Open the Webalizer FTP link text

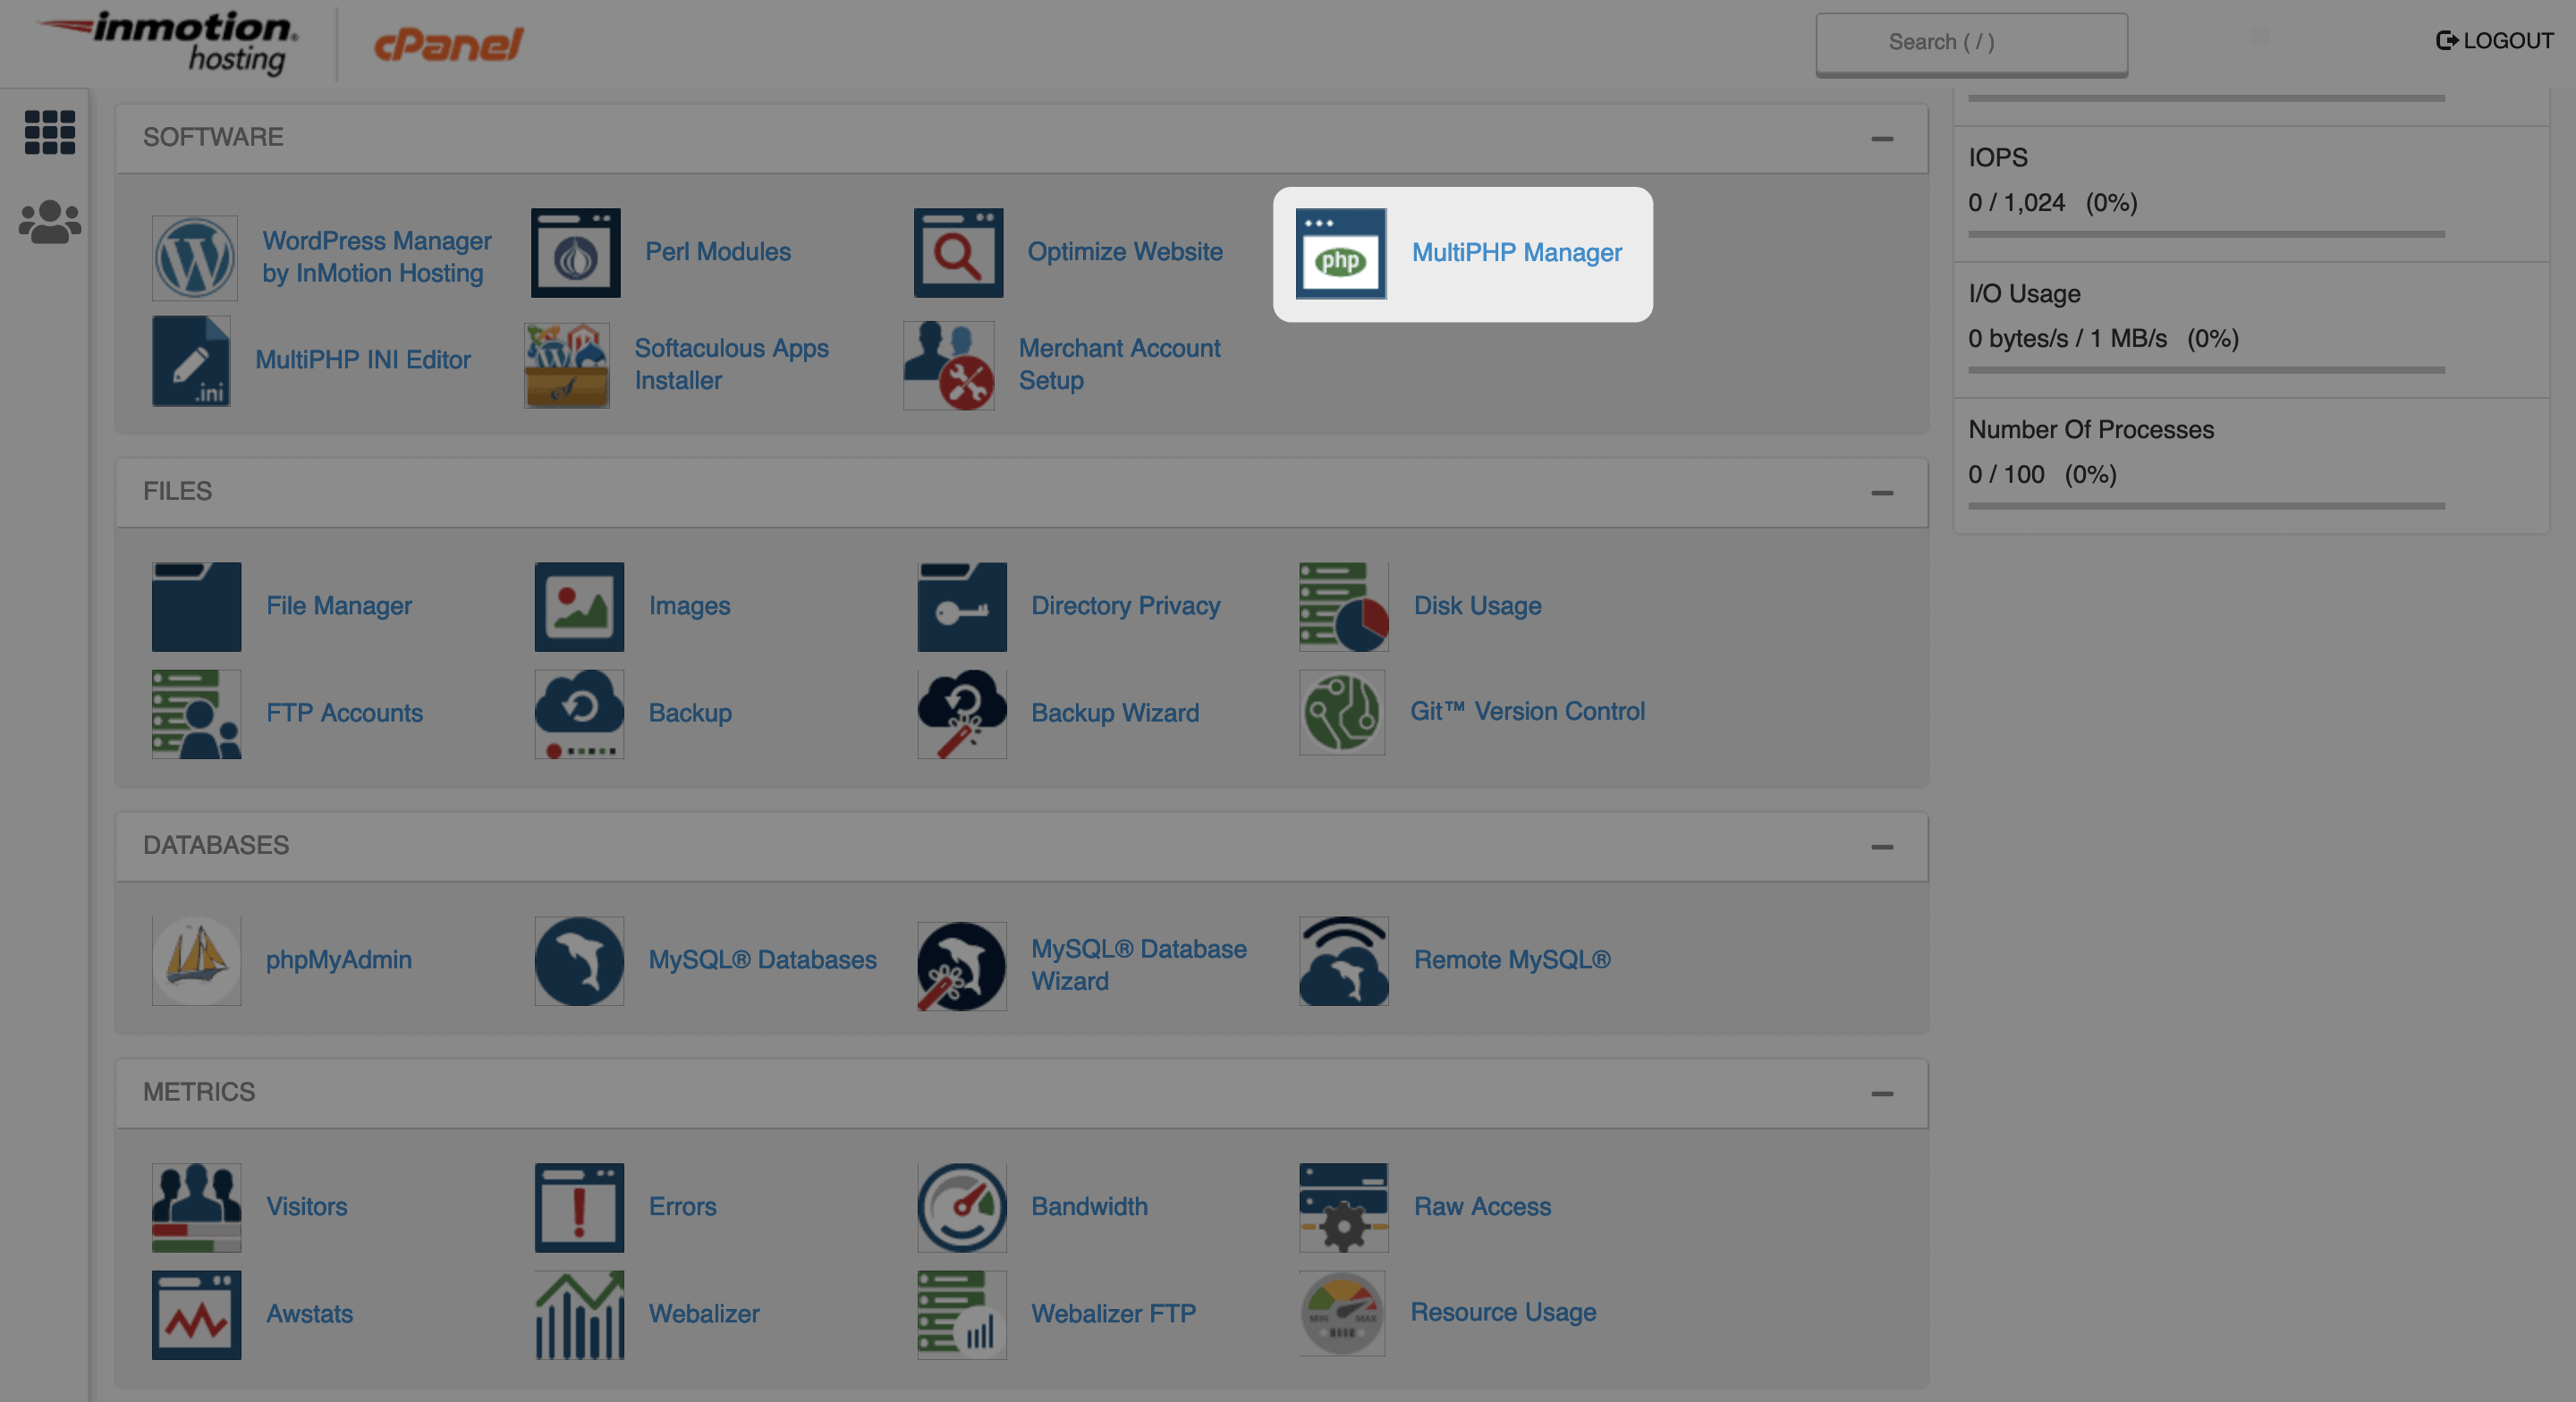1113,1314
